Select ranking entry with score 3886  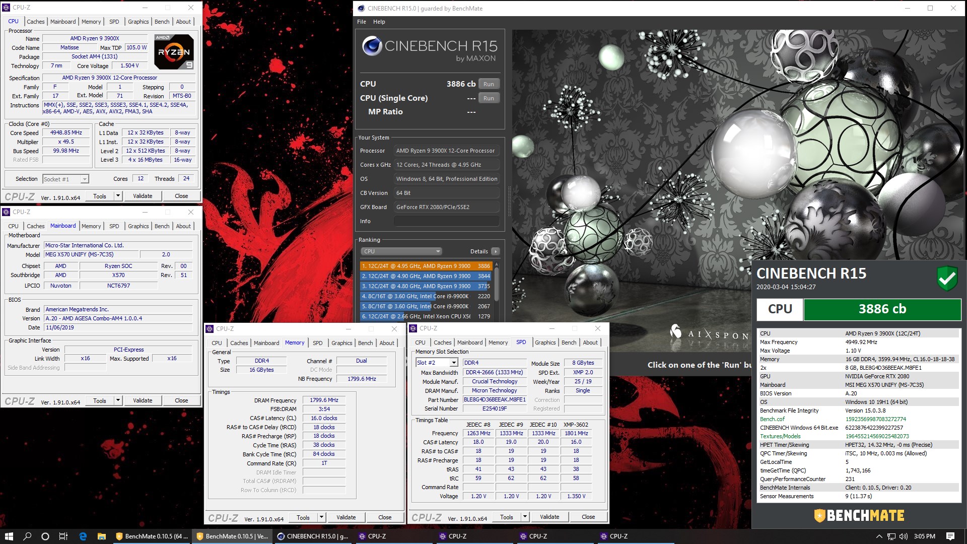[426, 266]
